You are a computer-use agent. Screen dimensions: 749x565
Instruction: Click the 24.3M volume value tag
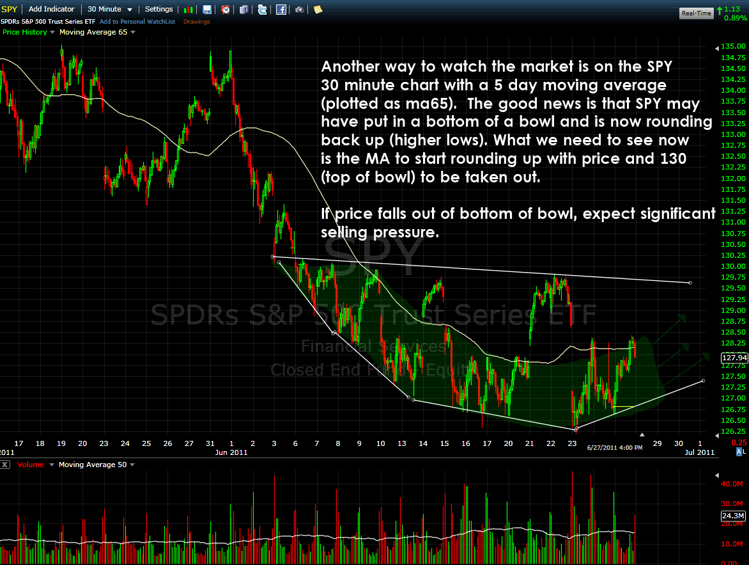(733, 516)
